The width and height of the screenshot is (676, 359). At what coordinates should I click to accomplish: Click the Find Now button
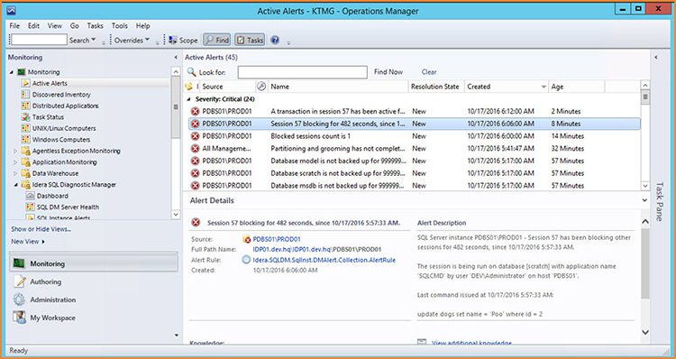point(388,72)
